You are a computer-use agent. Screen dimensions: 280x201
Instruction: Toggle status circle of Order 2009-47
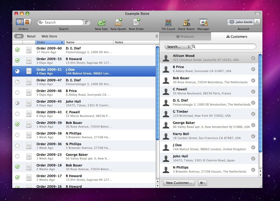coord(17,82)
